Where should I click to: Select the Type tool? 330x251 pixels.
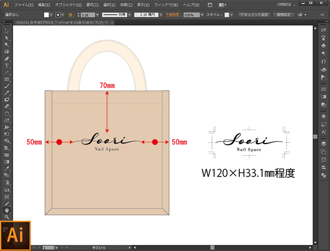click(x=7, y=66)
